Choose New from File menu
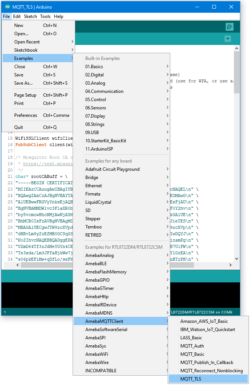The width and height of the screenshot is (250, 385). [x=38, y=25]
